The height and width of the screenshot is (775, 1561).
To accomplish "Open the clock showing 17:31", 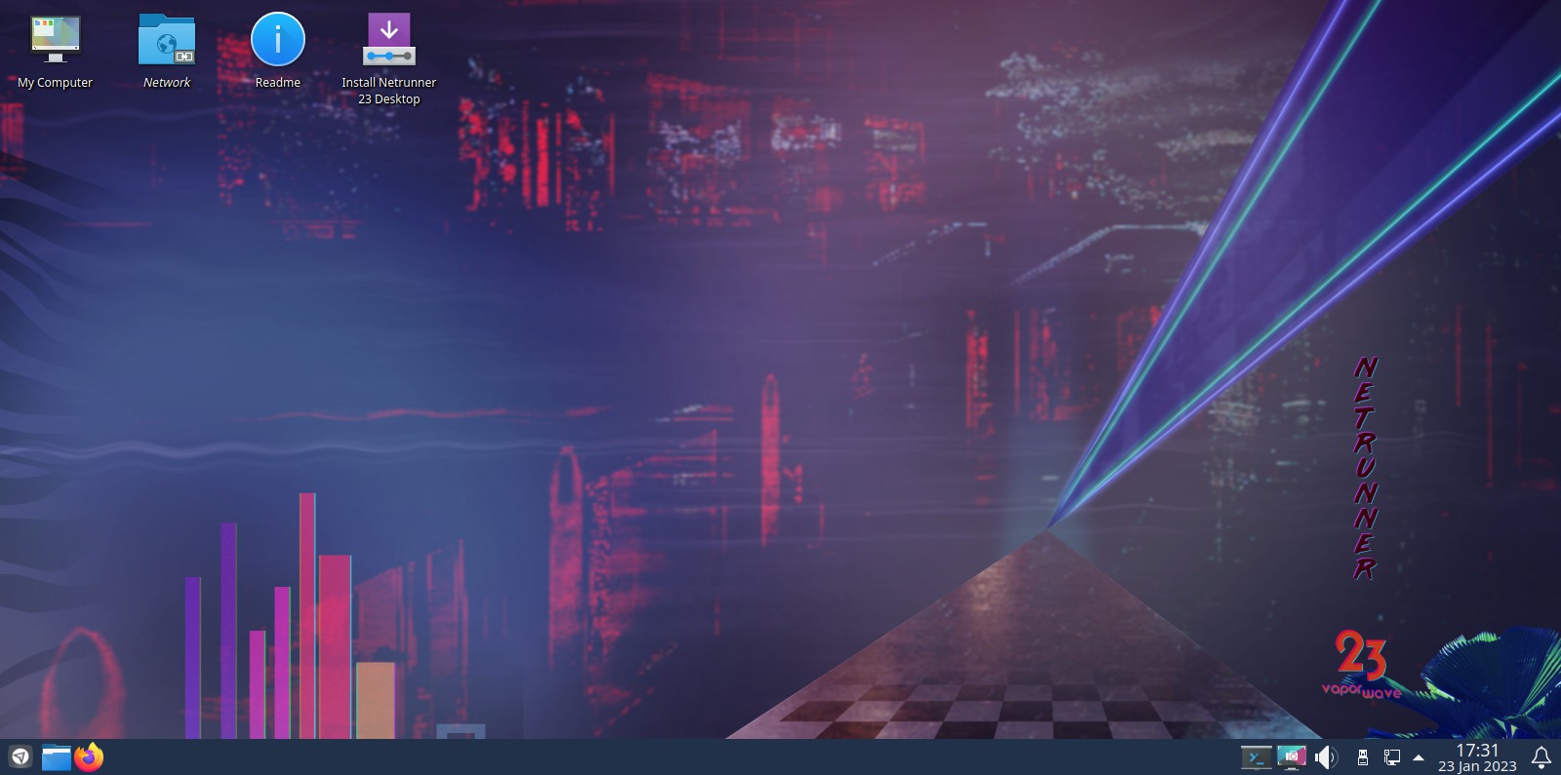I will pos(1477,757).
